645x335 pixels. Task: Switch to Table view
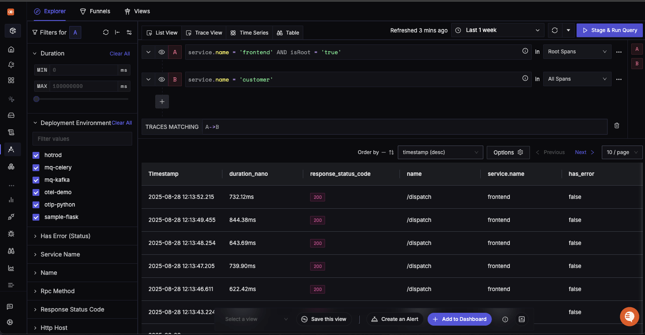[x=288, y=33]
